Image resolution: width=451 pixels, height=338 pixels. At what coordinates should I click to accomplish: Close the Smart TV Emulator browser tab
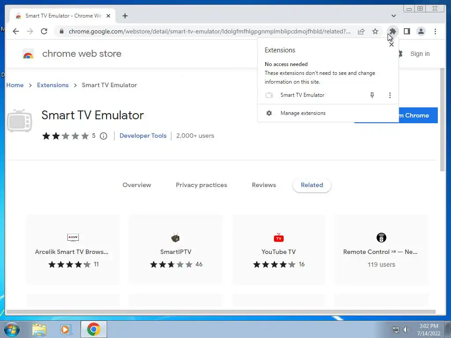click(108, 16)
